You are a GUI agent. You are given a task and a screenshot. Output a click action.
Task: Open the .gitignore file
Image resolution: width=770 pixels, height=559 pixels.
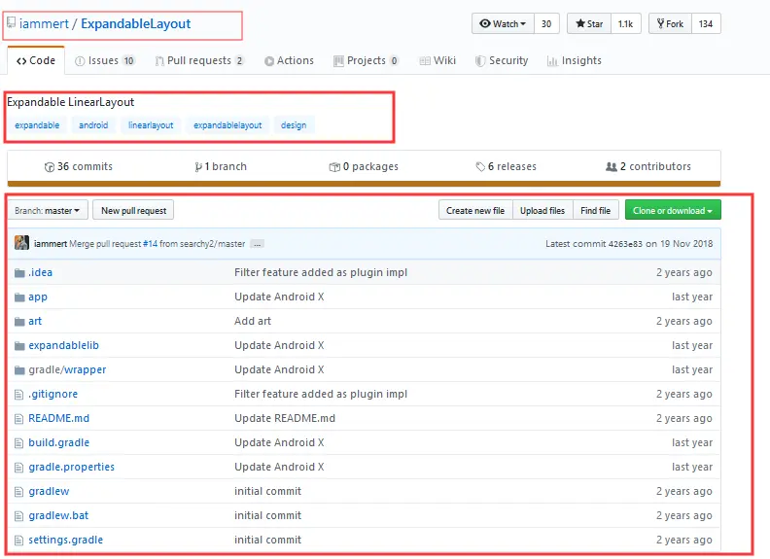(53, 394)
